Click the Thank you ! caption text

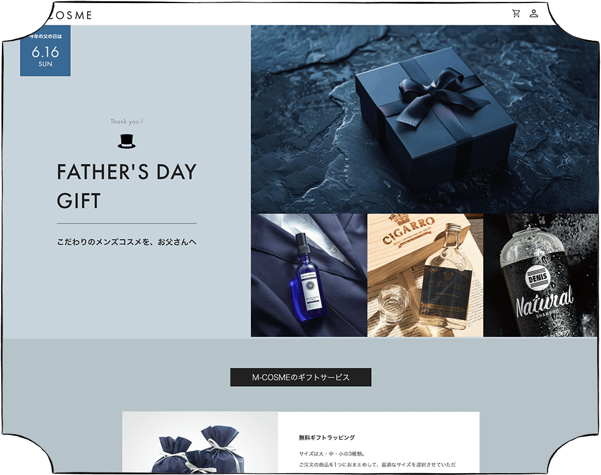click(126, 122)
